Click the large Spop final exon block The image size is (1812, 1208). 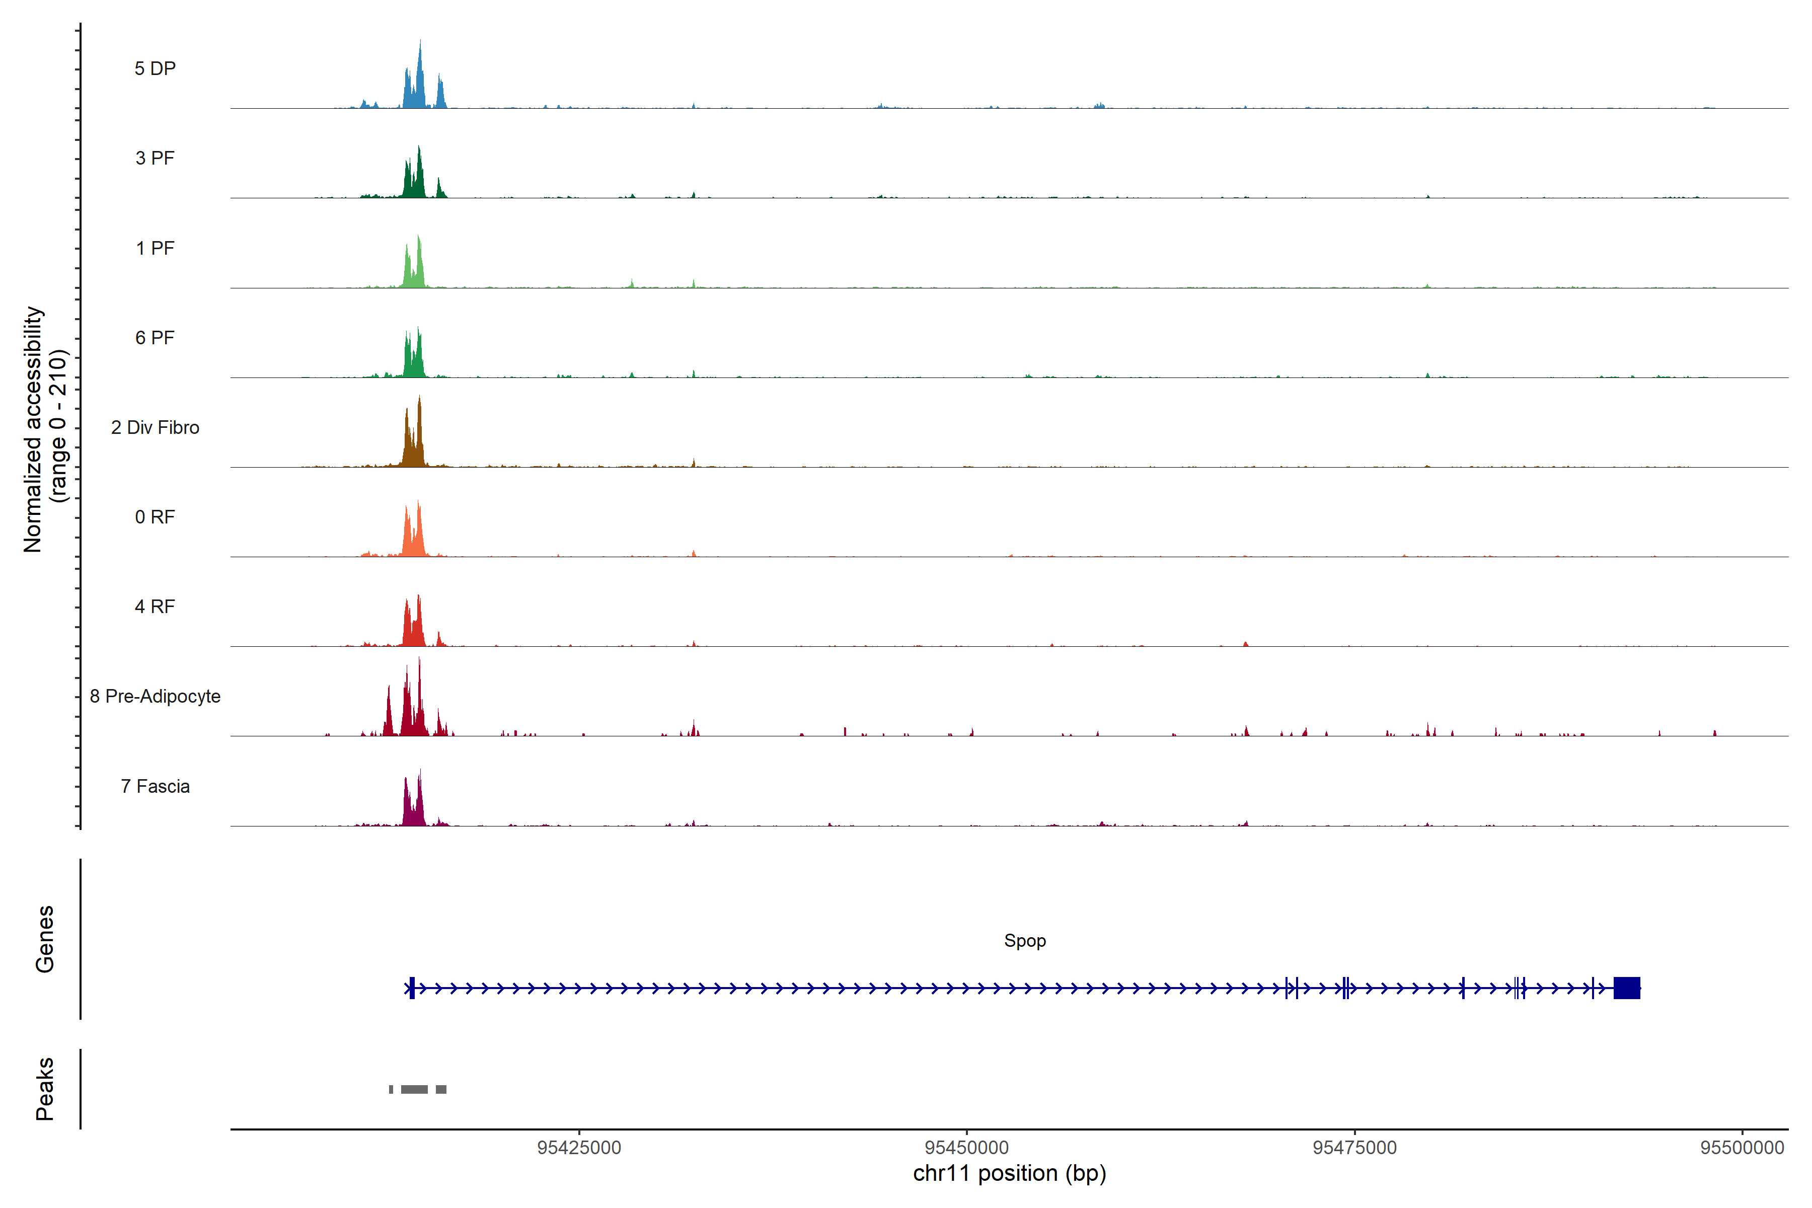(x=1626, y=988)
